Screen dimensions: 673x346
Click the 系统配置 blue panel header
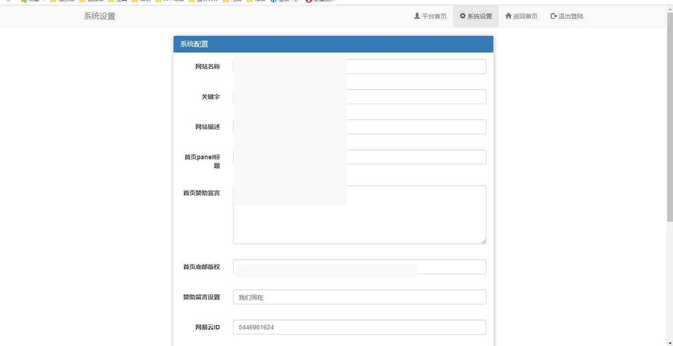click(x=333, y=44)
